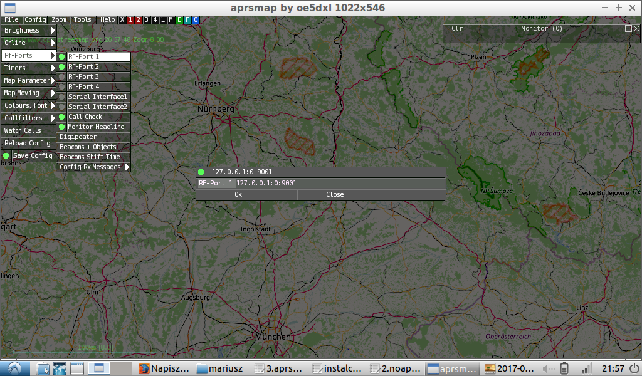
Task: Open the File menu
Action: pyautogui.click(x=11, y=19)
